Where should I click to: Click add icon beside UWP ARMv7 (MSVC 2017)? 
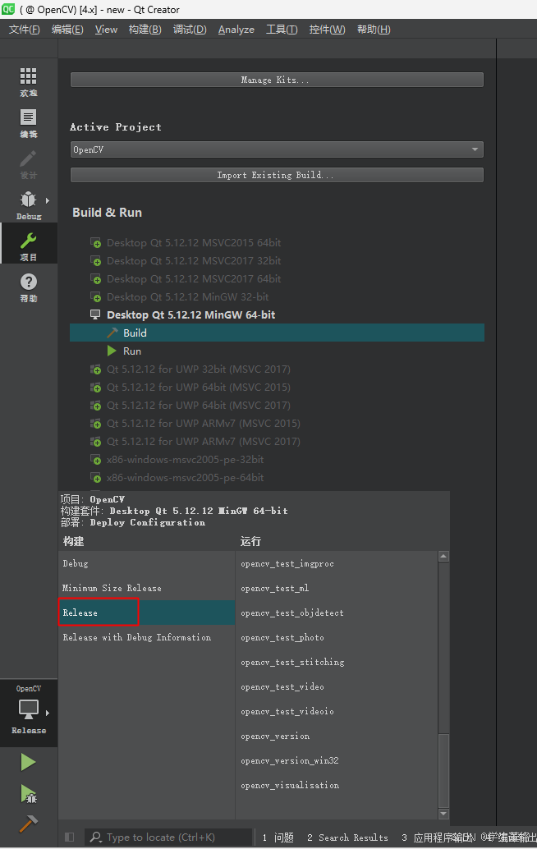(x=95, y=441)
